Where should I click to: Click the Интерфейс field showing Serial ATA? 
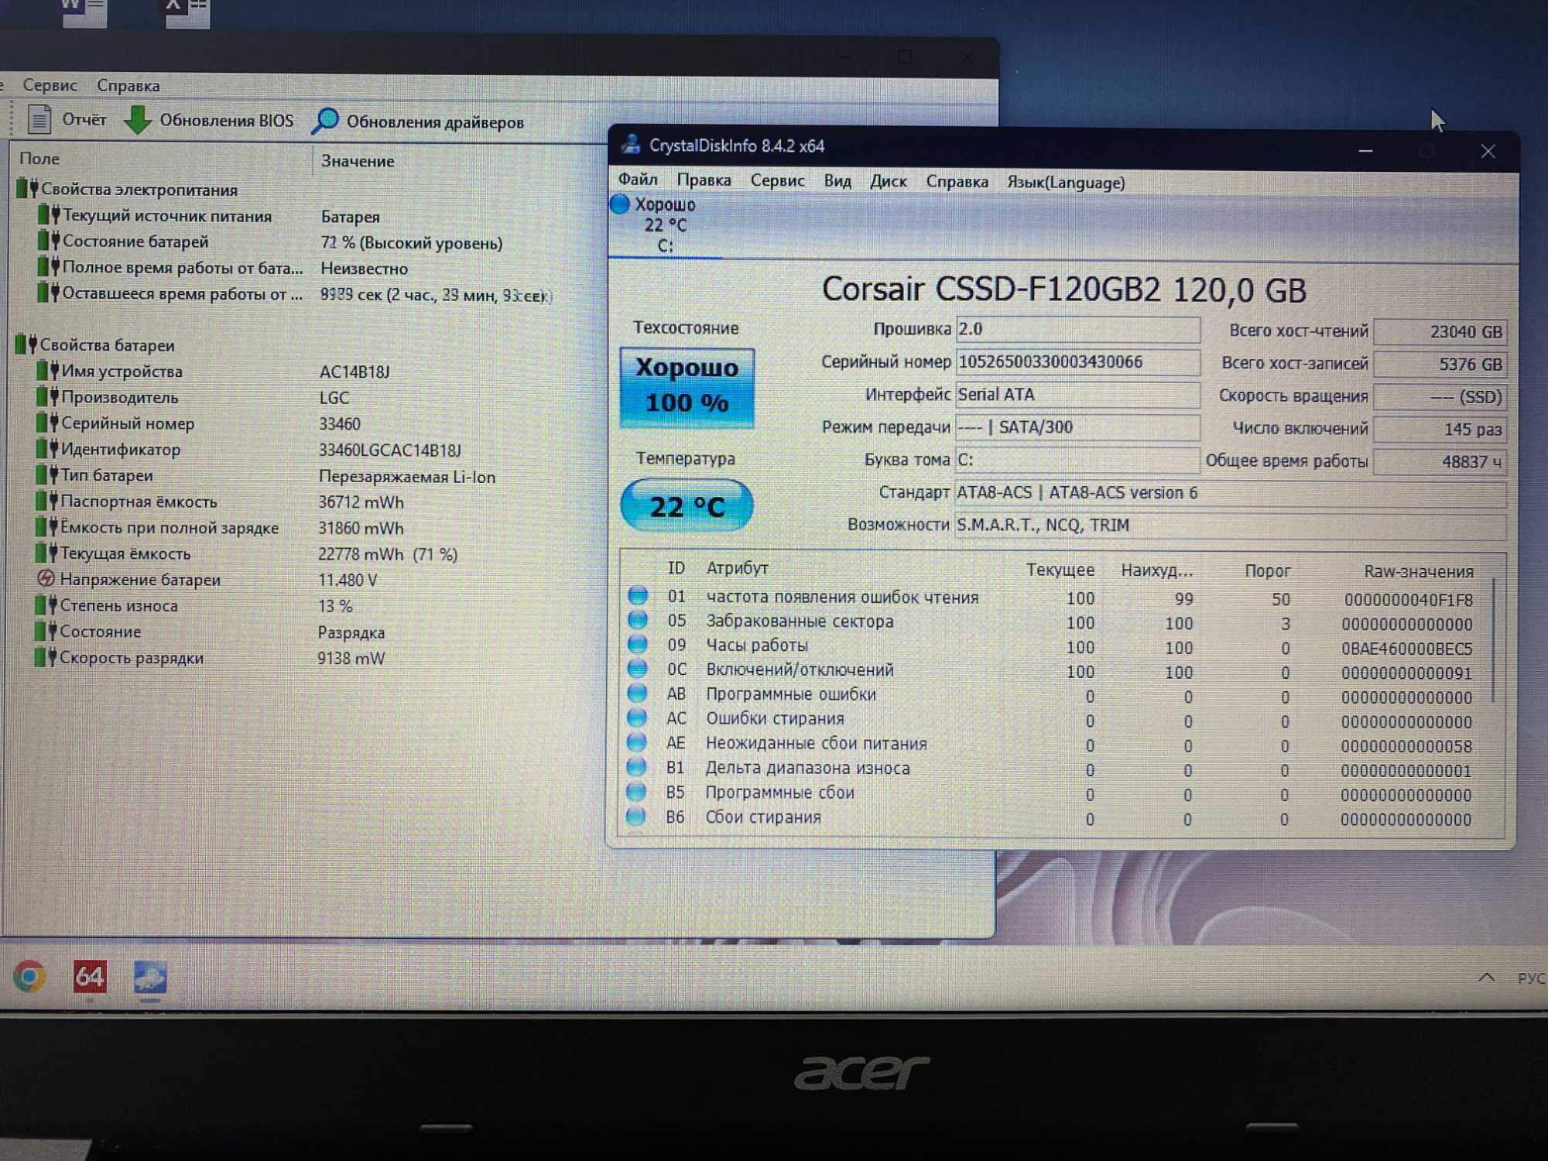click(x=1078, y=394)
